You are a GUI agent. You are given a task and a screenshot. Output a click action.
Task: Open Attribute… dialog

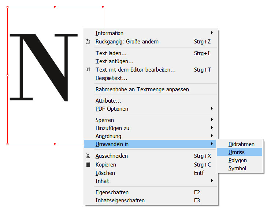point(108,101)
